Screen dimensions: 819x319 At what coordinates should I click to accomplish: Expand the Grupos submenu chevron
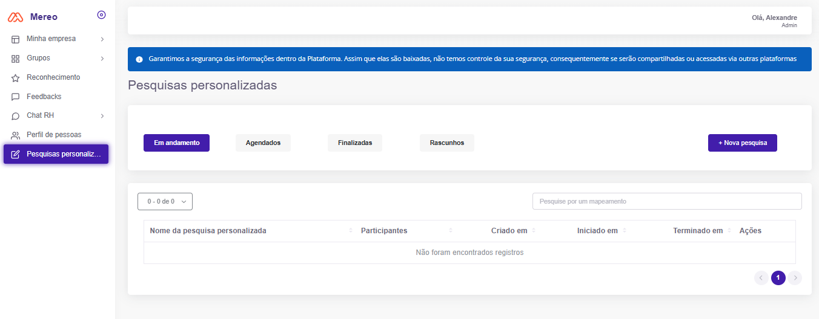[x=102, y=59]
